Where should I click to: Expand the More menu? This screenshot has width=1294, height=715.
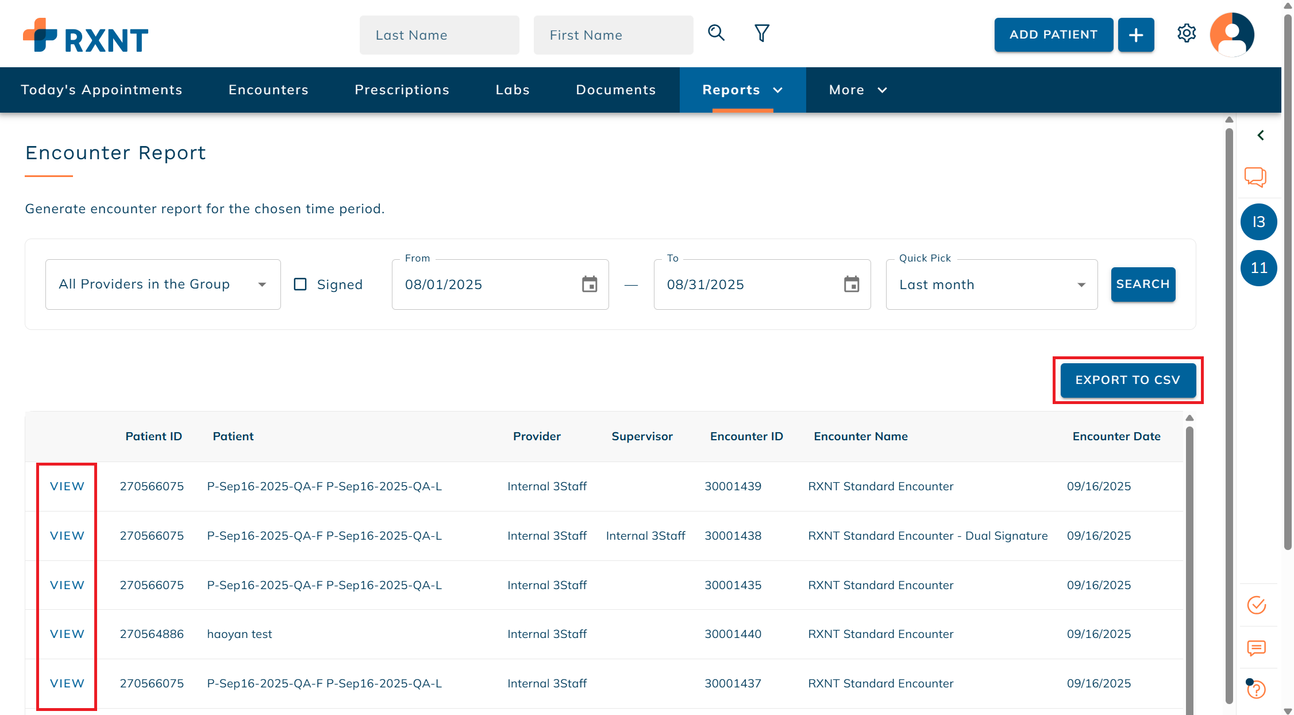[x=857, y=90]
